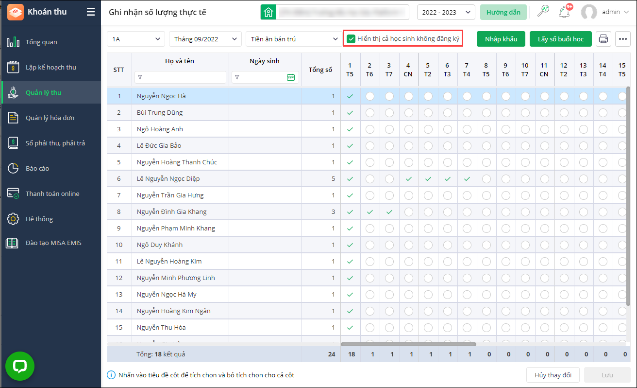This screenshot has width=637, height=388.
Task: Uncheck Hiển thị cả học sinh không đăng ký
Action: tap(351, 39)
